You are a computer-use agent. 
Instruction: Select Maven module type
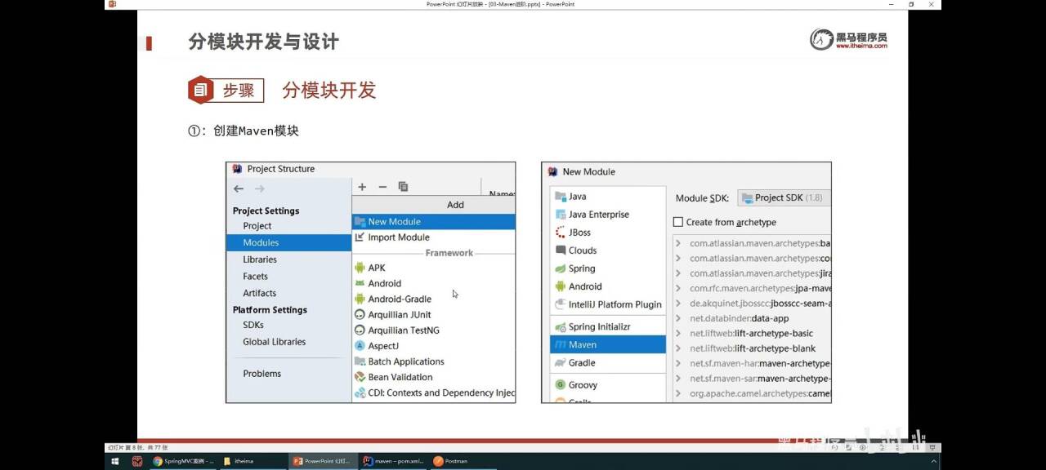coord(608,344)
